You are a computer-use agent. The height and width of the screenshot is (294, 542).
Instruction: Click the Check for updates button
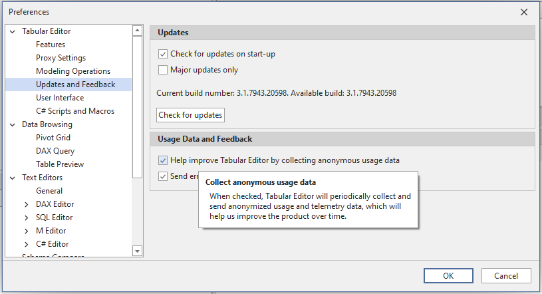190,115
